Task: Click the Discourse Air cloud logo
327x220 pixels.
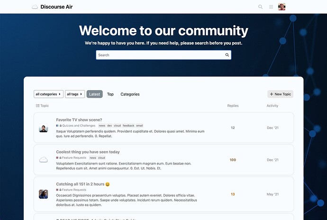Action: 35,7
